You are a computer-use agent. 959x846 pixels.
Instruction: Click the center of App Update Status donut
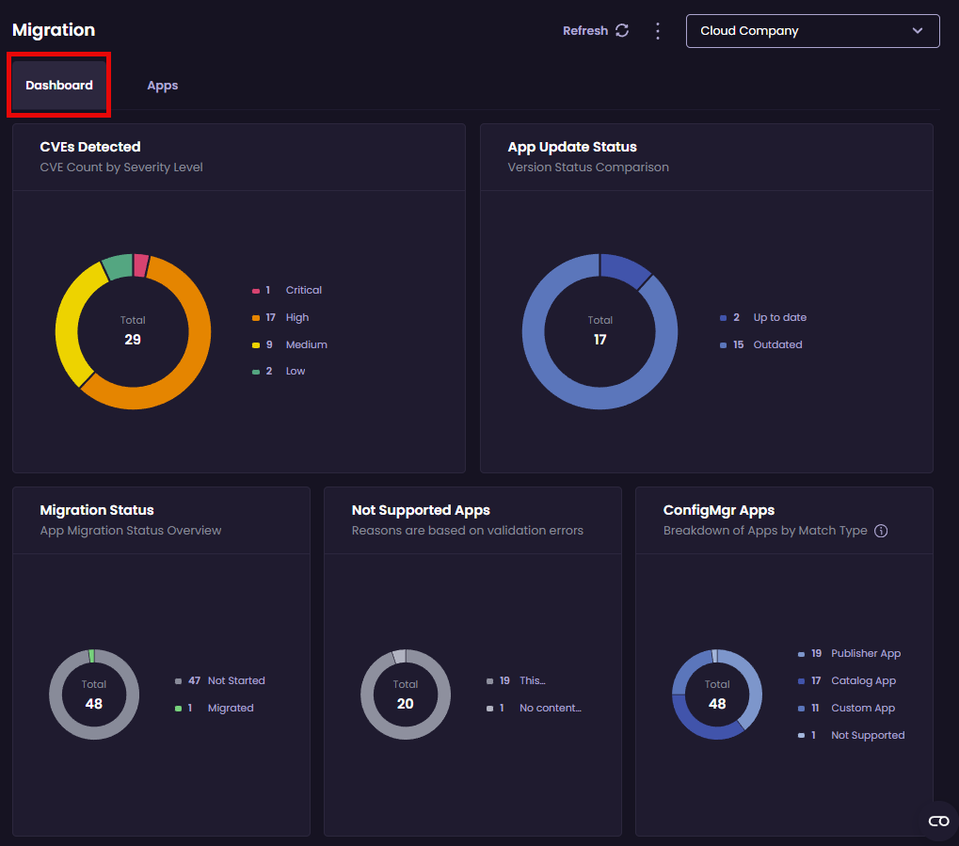599,331
